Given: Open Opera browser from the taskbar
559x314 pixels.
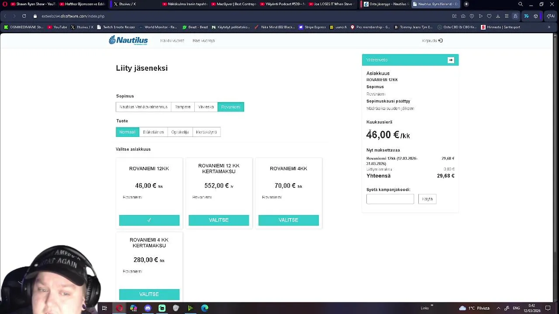Looking at the screenshot, I should click(119, 308).
